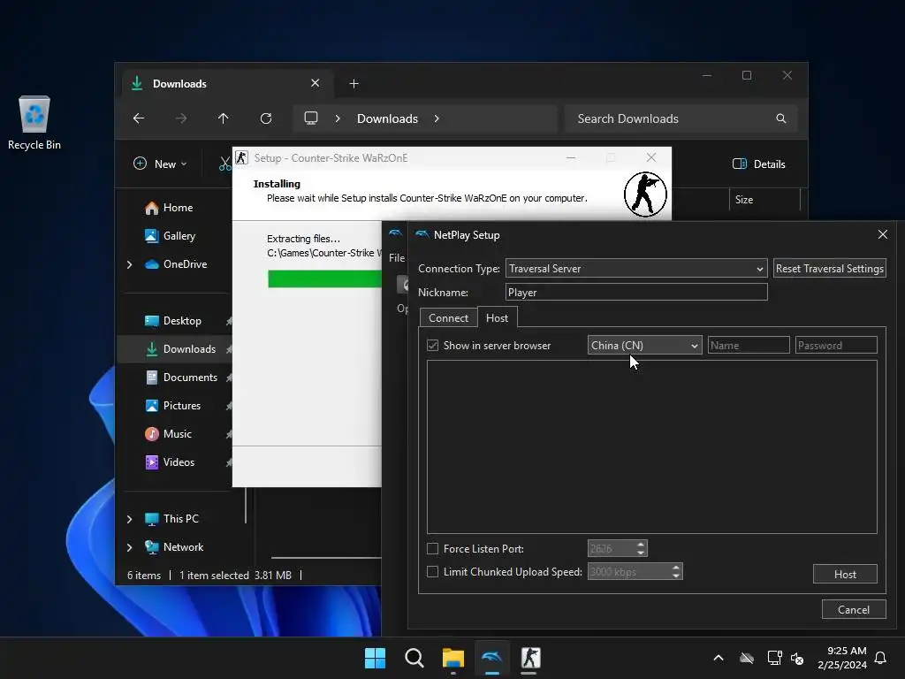Image resolution: width=905 pixels, height=679 pixels.
Task: Expand the OneDrive tree node
Action: 129,264
